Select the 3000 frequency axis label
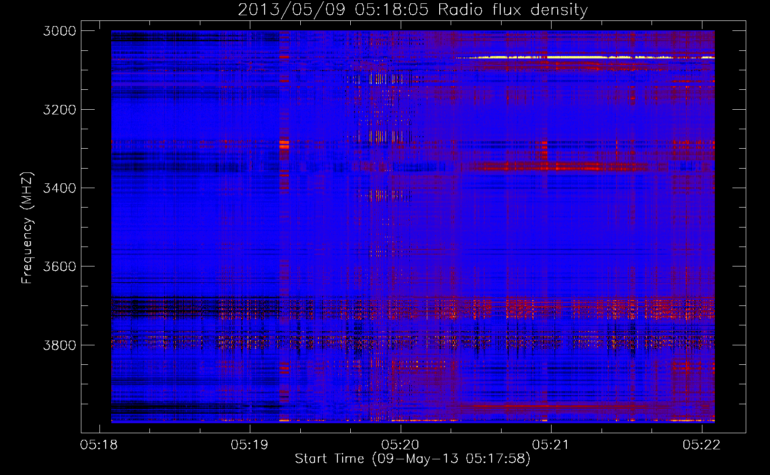 [59, 31]
